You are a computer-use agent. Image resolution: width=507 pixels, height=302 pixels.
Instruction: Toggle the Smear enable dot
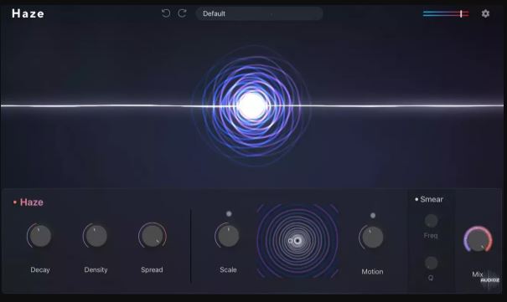click(x=416, y=199)
